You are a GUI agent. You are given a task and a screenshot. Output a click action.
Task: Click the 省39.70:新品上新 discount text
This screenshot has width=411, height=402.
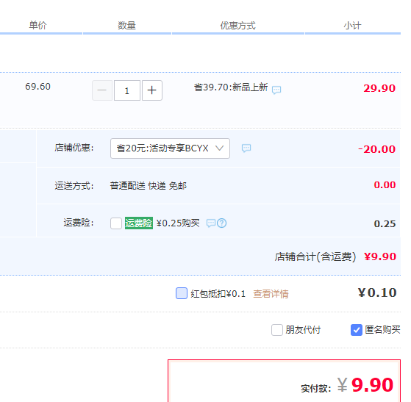(x=231, y=87)
